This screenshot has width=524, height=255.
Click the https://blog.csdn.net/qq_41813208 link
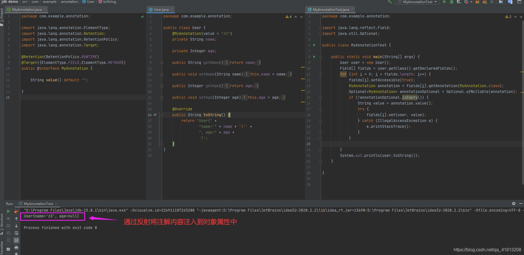click(487, 250)
